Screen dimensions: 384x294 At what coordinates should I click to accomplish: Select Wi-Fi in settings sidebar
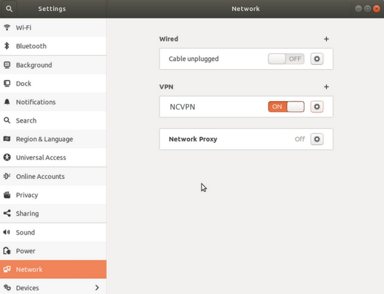pos(53,27)
